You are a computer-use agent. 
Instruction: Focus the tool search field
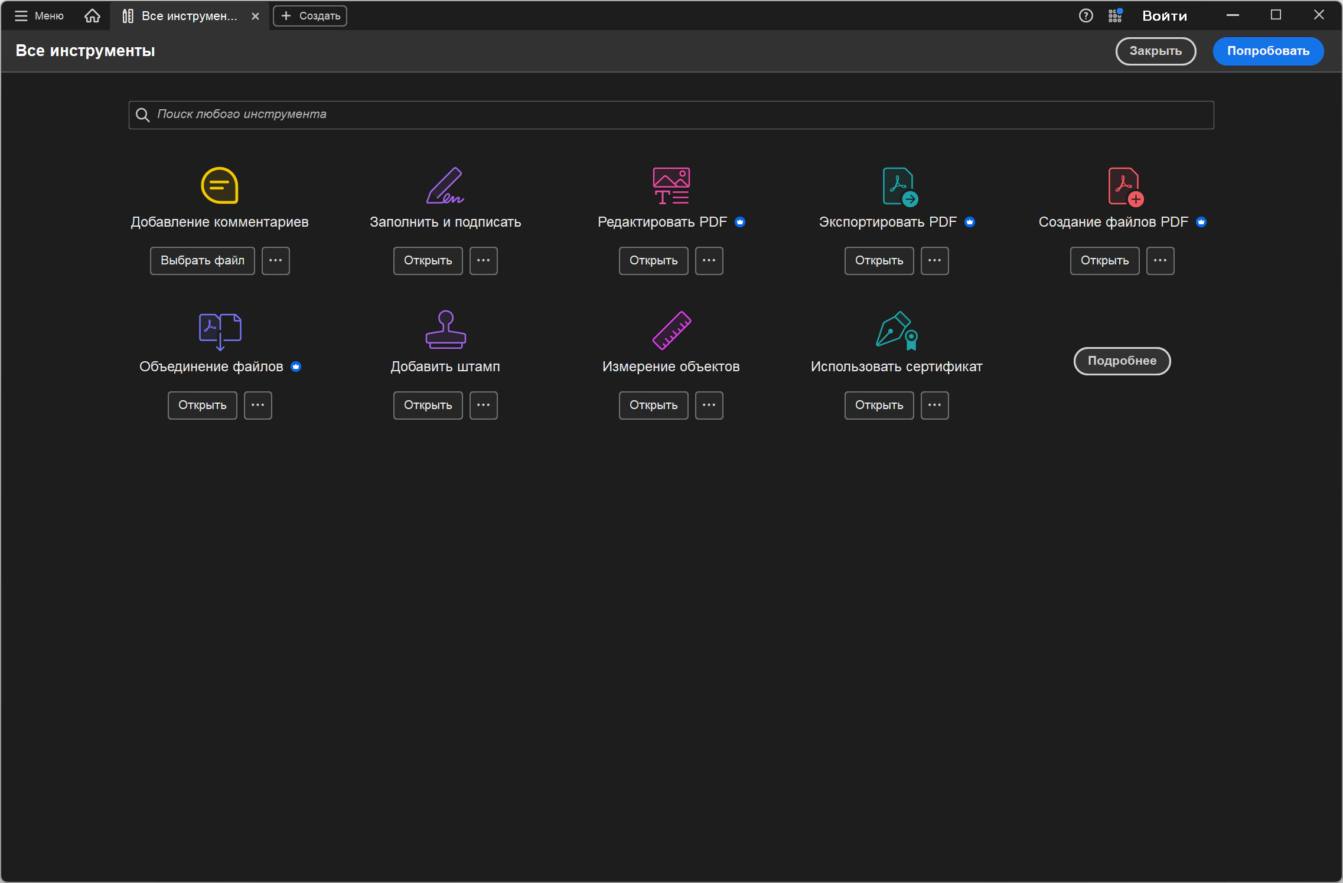click(671, 115)
